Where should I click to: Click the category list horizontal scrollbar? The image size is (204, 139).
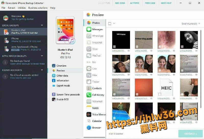point(94,137)
